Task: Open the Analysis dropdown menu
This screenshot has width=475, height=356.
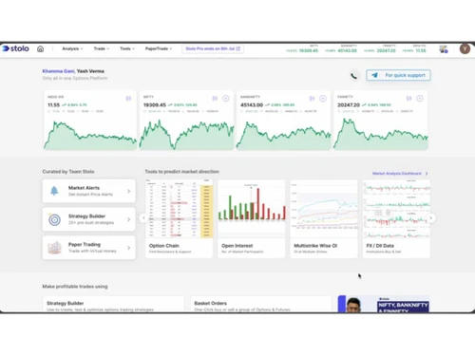Action: pyautogui.click(x=72, y=48)
